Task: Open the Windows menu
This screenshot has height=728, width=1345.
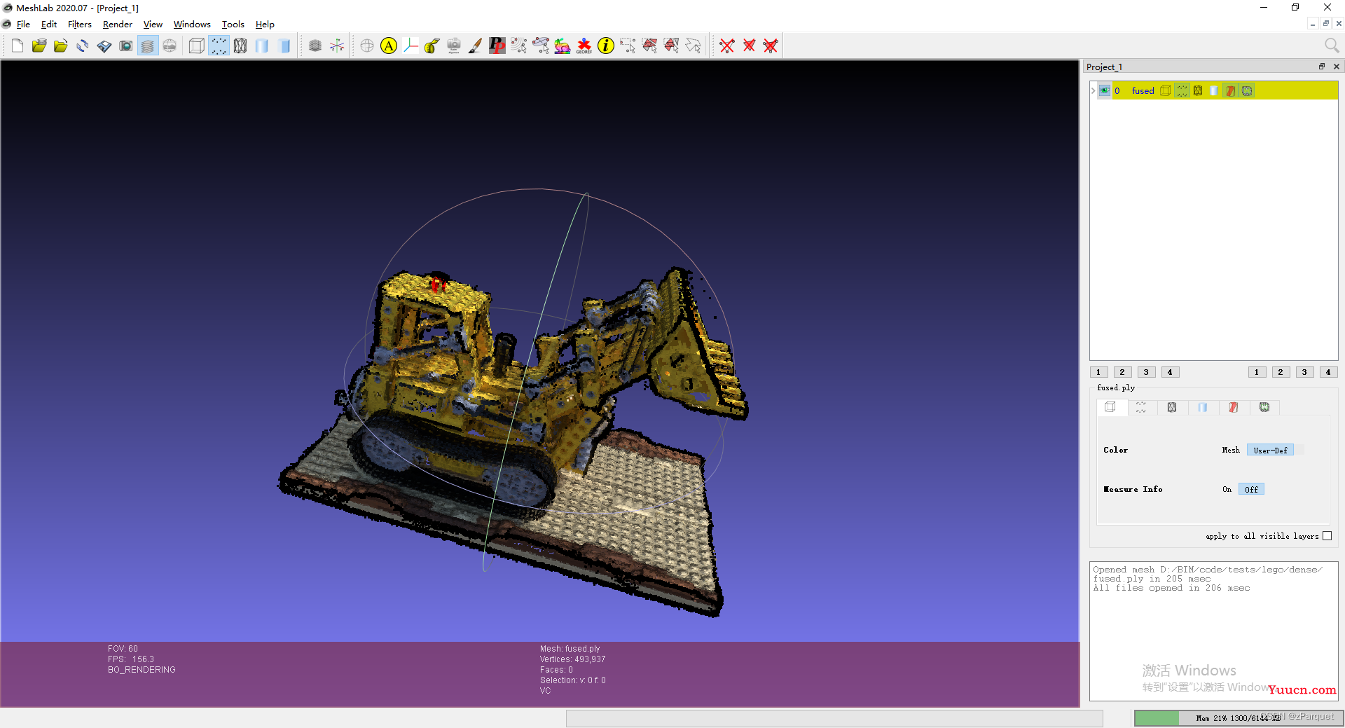Action: (192, 25)
